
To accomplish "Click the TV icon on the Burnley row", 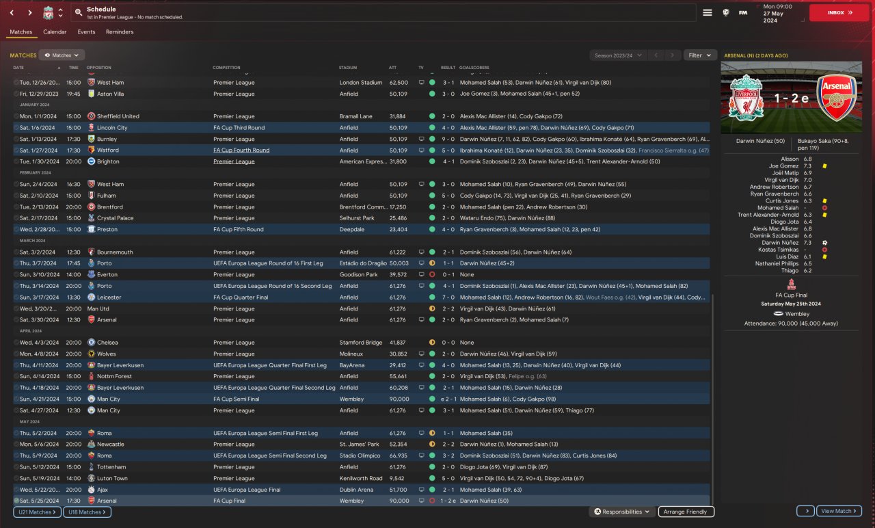I will pos(422,139).
